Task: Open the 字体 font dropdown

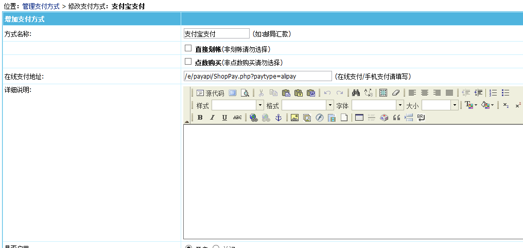Action: [400, 105]
